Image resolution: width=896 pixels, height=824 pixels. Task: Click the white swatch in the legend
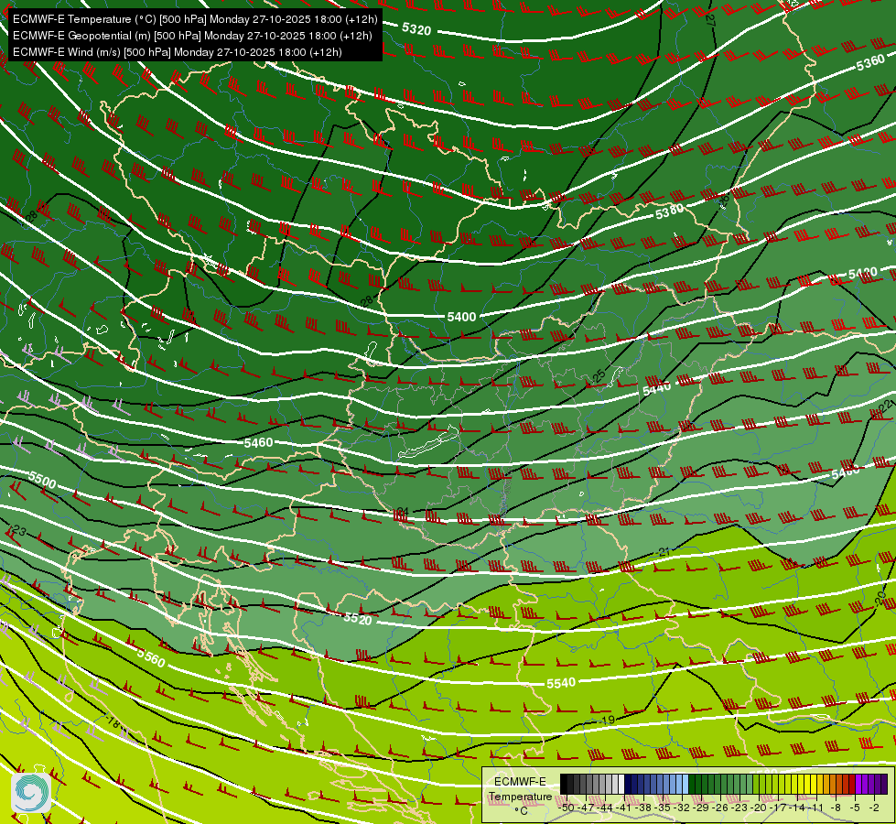(621, 784)
